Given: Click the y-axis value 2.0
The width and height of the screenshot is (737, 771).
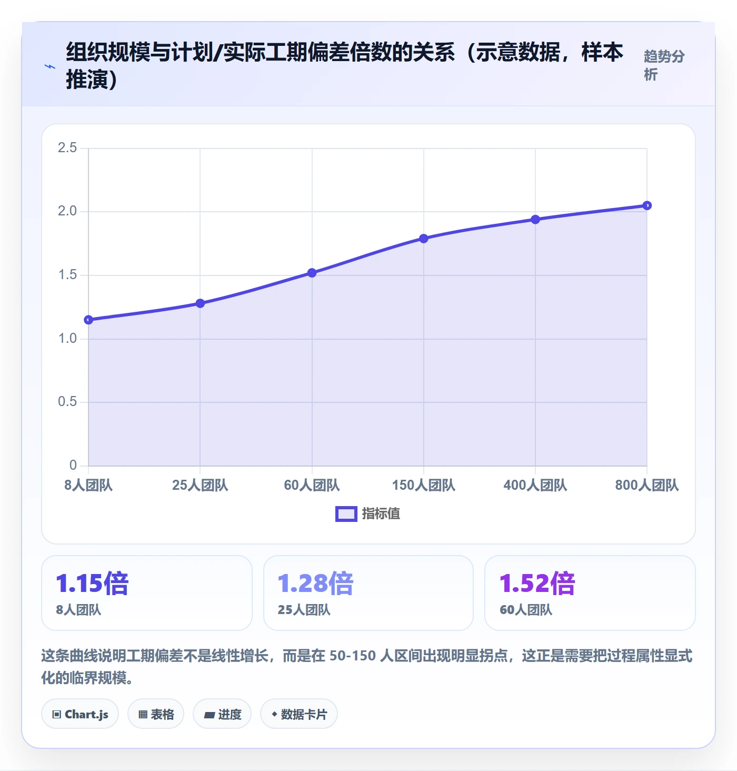Looking at the screenshot, I should coord(67,211).
